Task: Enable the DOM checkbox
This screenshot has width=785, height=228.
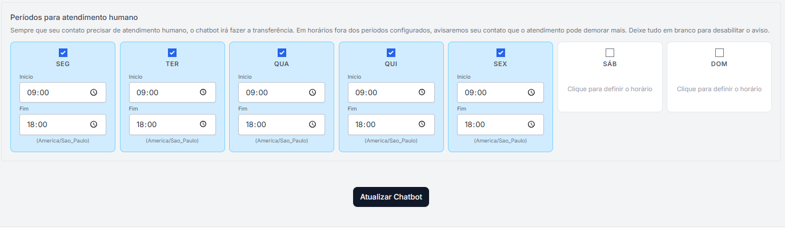Action: click(x=719, y=53)
